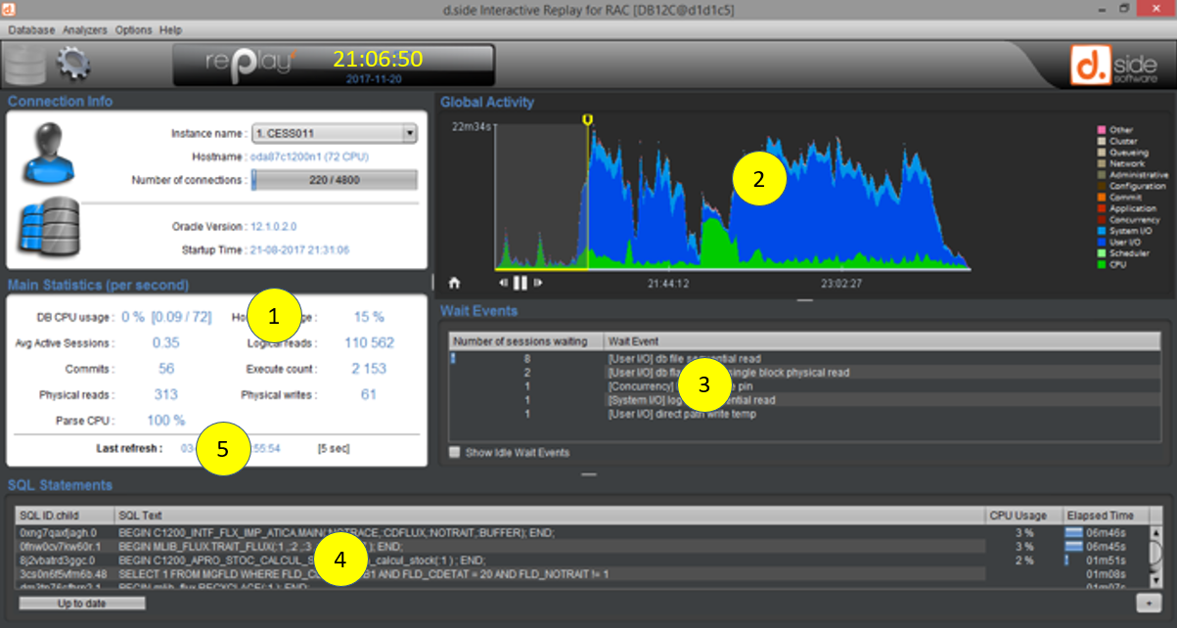The image size is (1177, 628).
Task: Sort by Number of sessions waiting header
Action: click(x=526, y=340)
